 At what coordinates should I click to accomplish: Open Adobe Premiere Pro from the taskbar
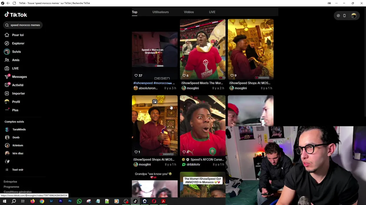[61, 201]
